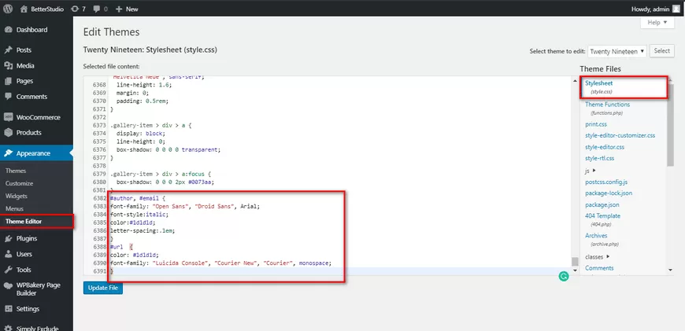Viewport: 685px width, 331px height.
Task: Expand the classes folder arrow
Action: pos(608,256)
